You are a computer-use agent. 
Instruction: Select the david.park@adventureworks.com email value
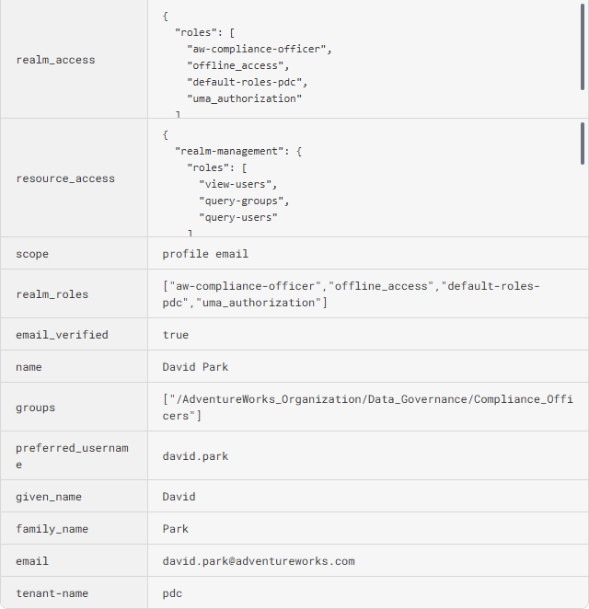click(259, 561)
